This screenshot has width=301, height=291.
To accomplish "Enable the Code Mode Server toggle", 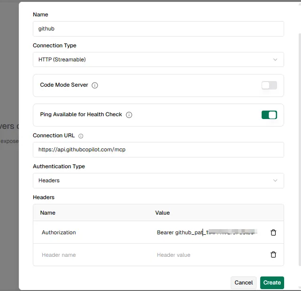I will click(x=269, y=85).
